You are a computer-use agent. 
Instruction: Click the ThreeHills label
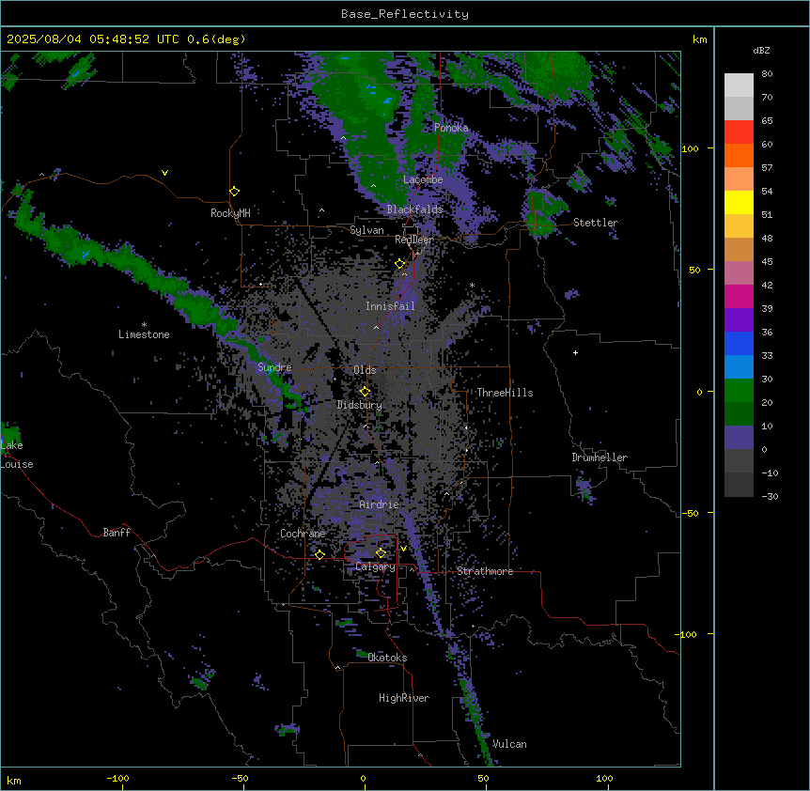(505, 393)
